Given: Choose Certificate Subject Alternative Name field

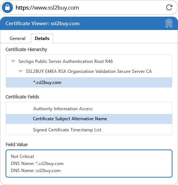Looking at the screenshot, I should 89,119.
